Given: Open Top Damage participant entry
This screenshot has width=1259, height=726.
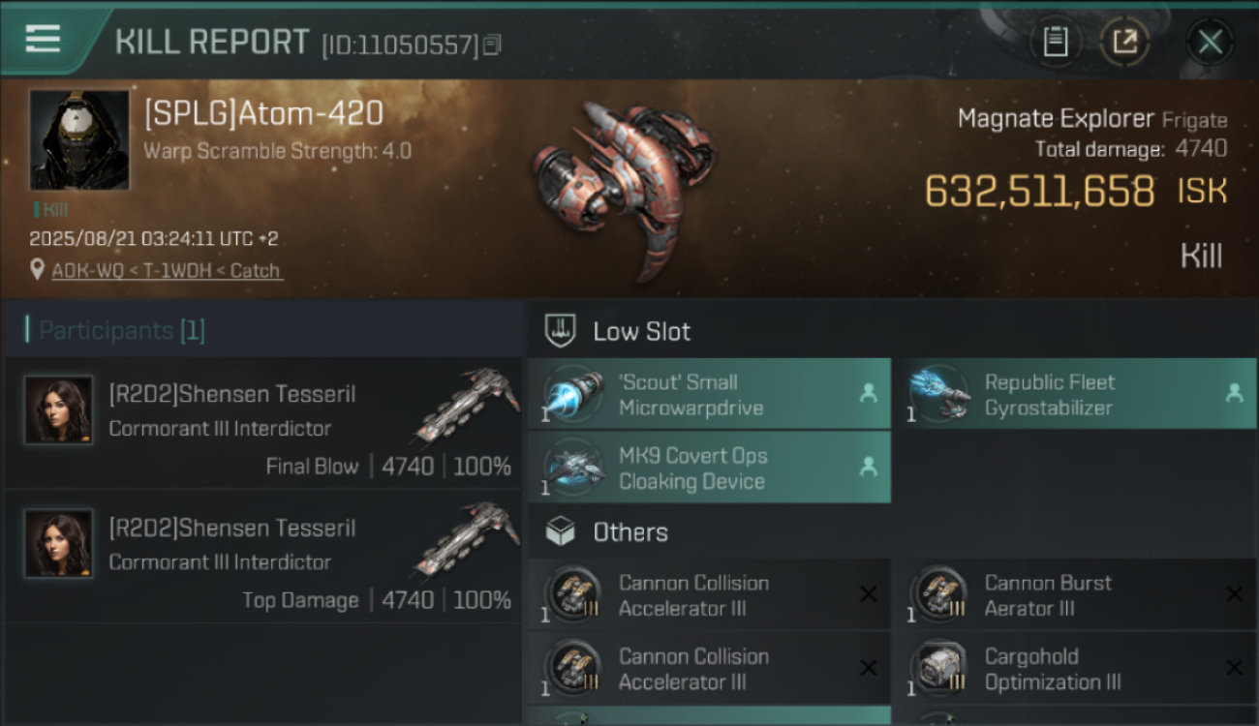Looking at the screenshot, I should point(263,557).
